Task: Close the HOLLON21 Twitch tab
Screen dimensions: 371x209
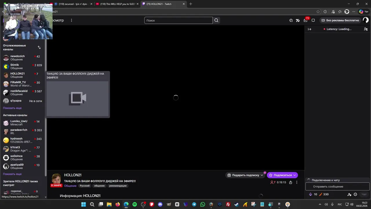Action: point(183,4)
